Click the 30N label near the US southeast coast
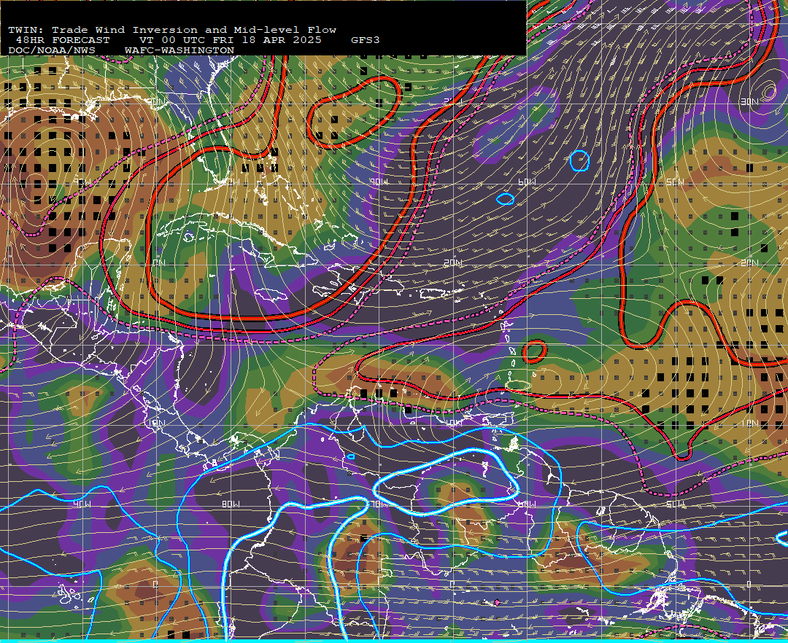 158,102
